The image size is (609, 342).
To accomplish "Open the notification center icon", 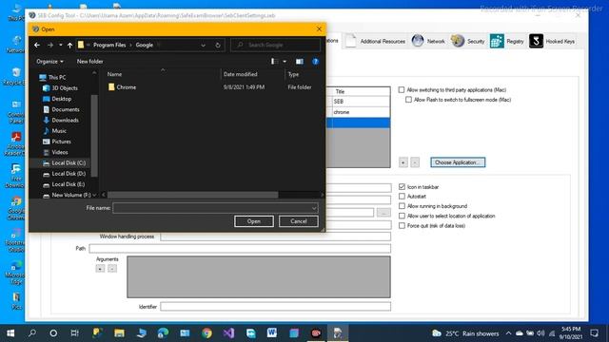I will [x=594, y=333].
